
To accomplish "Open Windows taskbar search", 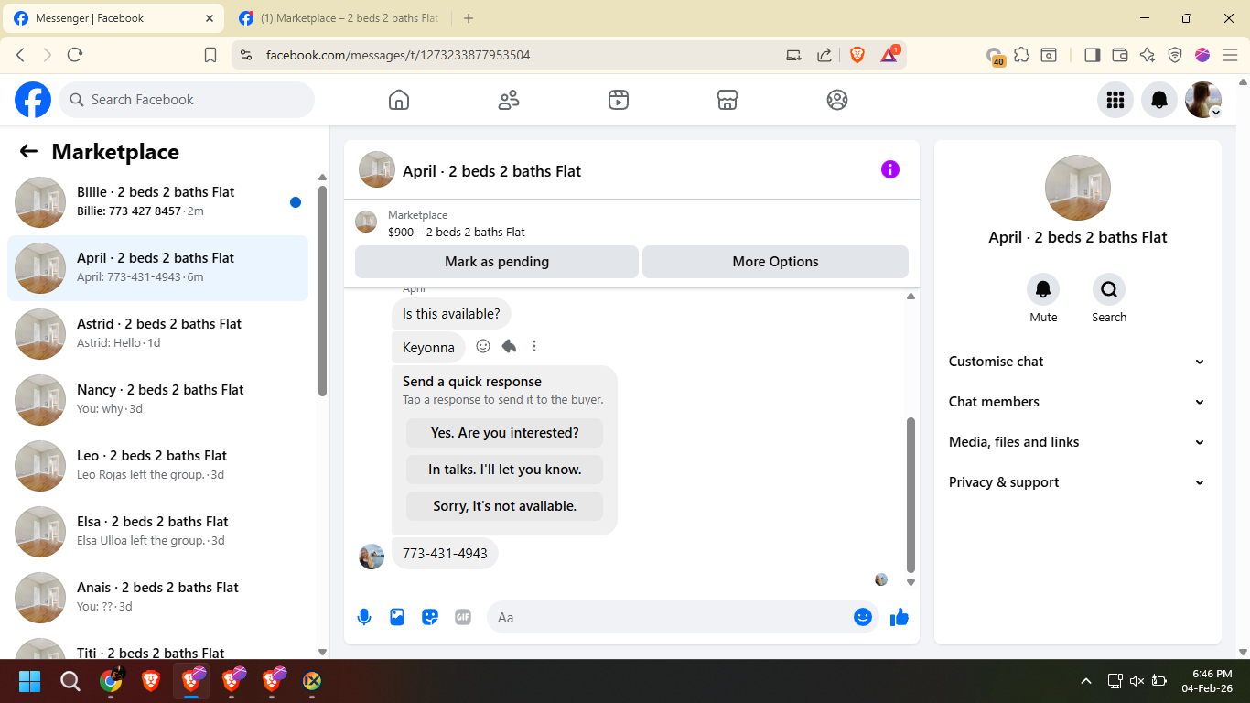I will (70, 681).
